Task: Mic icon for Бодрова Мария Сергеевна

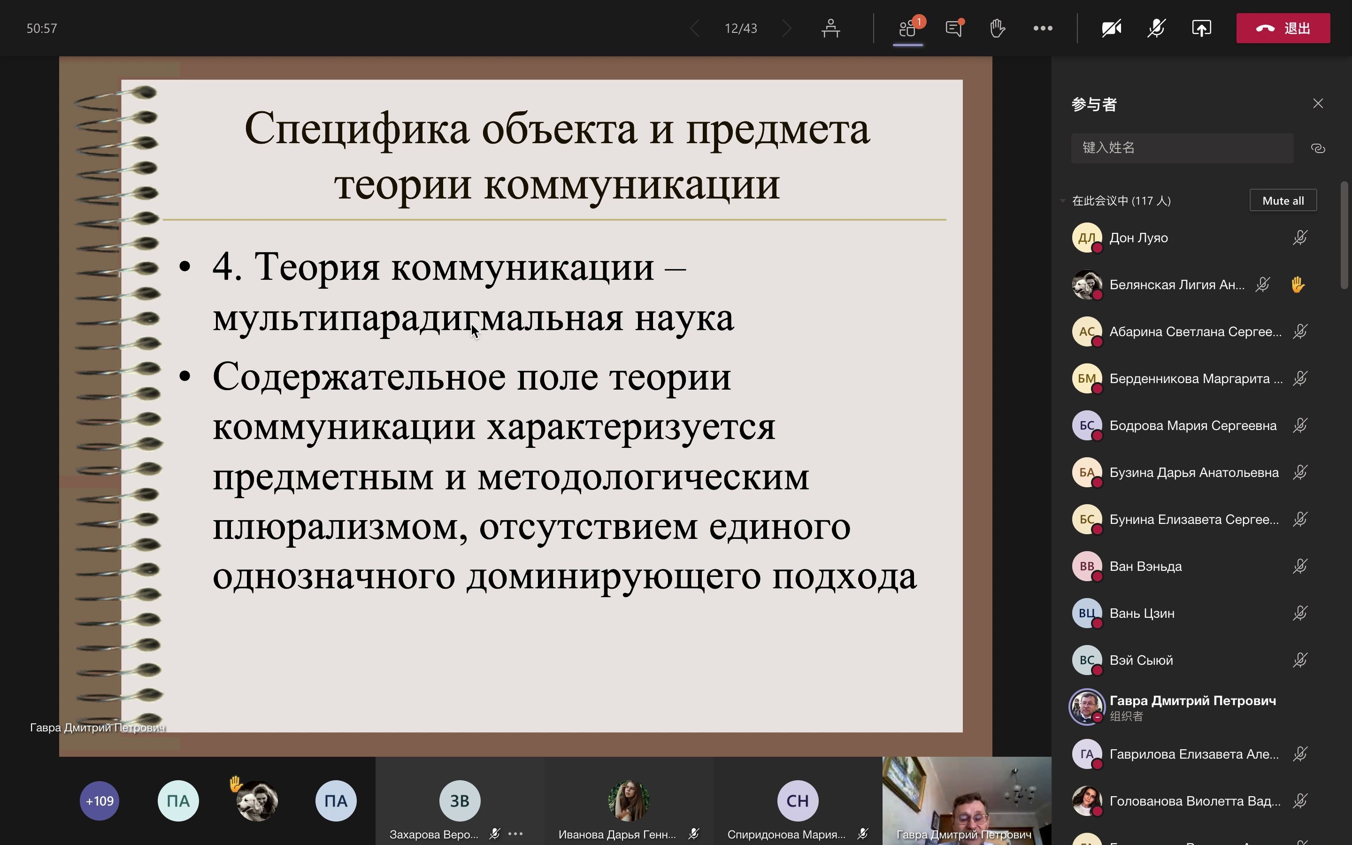Action: point(1300,425)
